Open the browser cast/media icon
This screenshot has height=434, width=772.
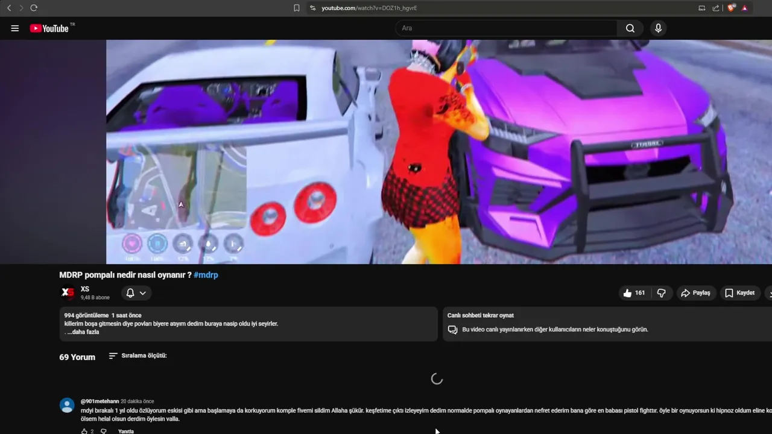pos(701,8)
